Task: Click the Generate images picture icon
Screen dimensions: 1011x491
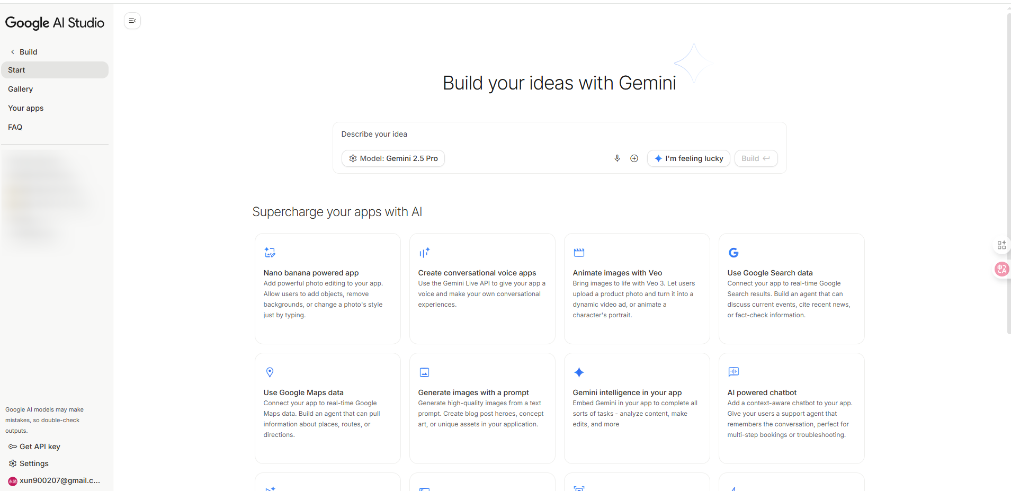Action: click(x=424, y=372)
